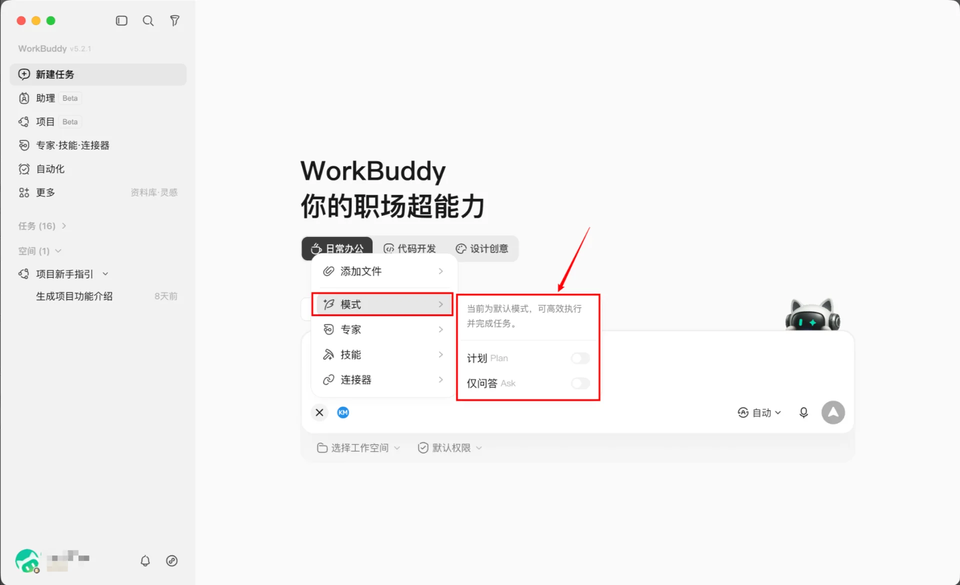Image resolution: width=960 pixels, height=585 pixels.
Task: Click the expert face icon next to 专家
Action: pos(328,329)
